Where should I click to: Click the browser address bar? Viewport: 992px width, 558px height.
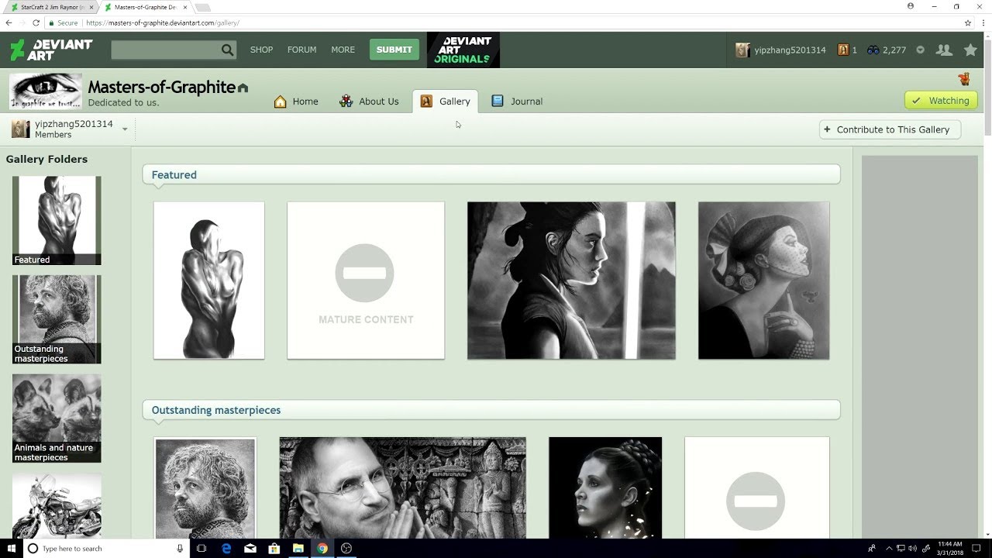[504, 23]
